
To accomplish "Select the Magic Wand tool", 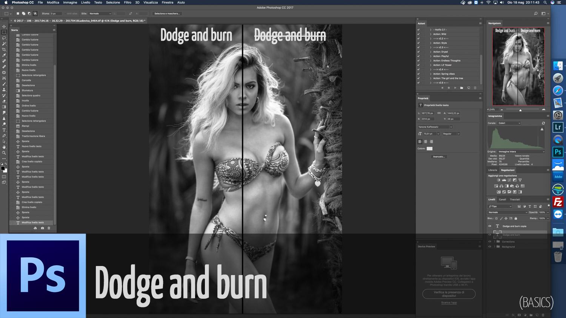I will [4, 44].
